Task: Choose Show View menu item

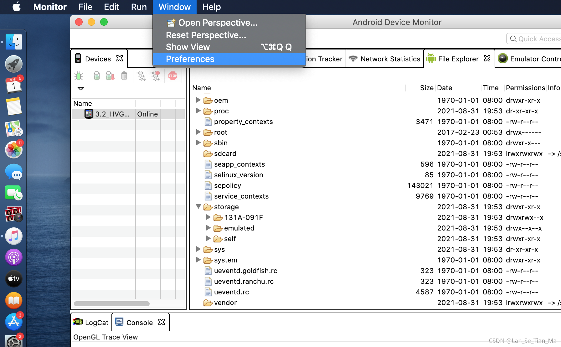Action: tap(229, 47)
